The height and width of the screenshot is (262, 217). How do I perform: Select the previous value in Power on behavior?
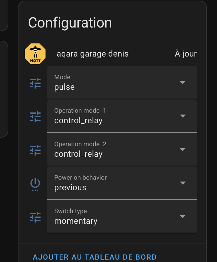pyautogui.click(x=70, y=188)
